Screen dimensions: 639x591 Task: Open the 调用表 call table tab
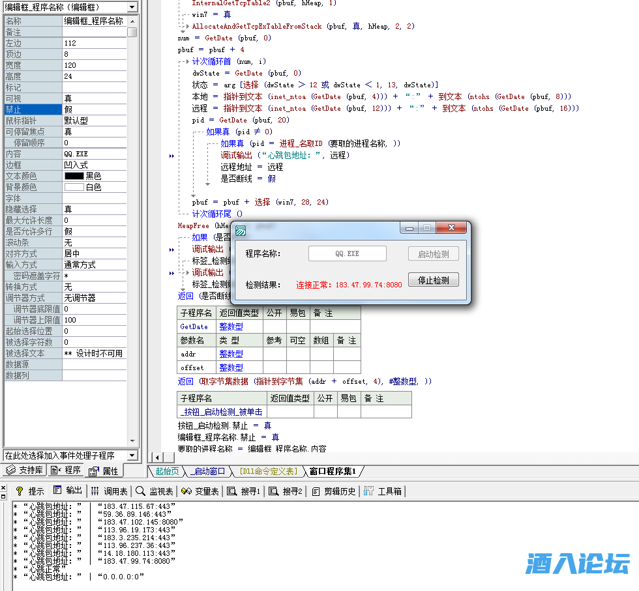[110, 491]
